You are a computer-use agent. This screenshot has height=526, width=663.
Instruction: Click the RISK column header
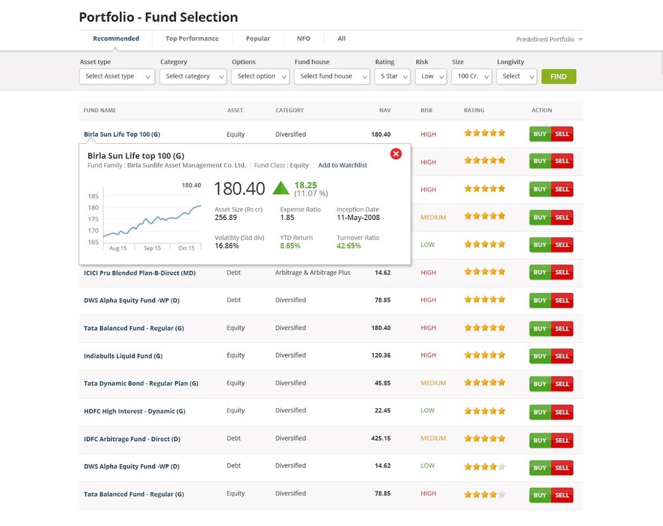click(426, 110)
